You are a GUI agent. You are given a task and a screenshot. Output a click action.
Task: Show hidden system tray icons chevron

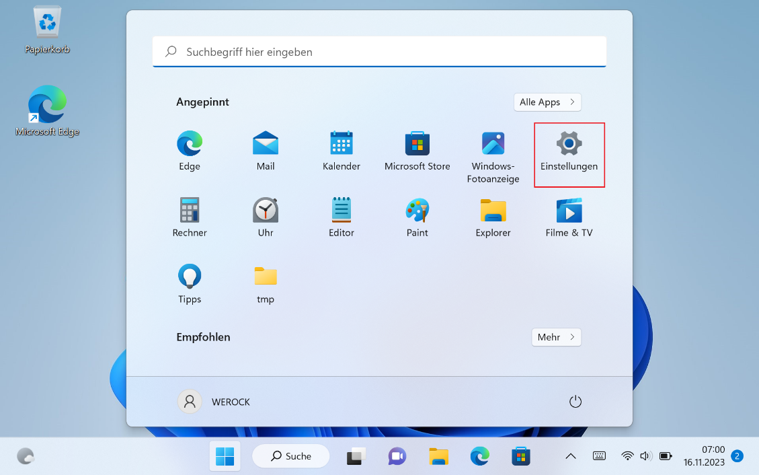pyautogui.click(x=571, y=456)
